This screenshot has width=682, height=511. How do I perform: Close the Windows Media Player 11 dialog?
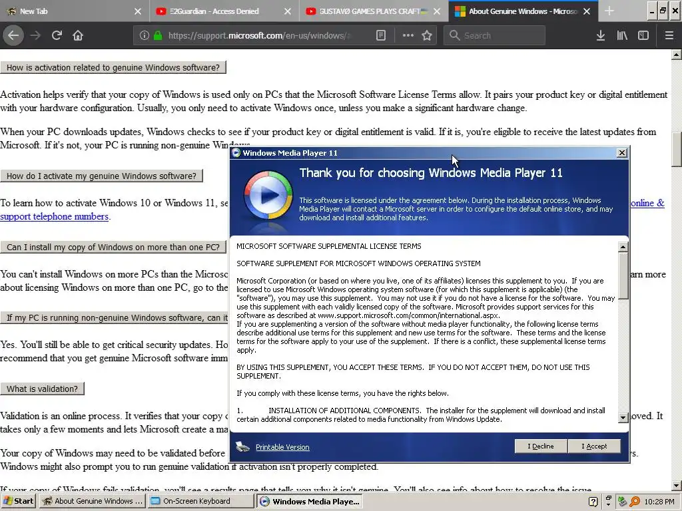(622, 152)
